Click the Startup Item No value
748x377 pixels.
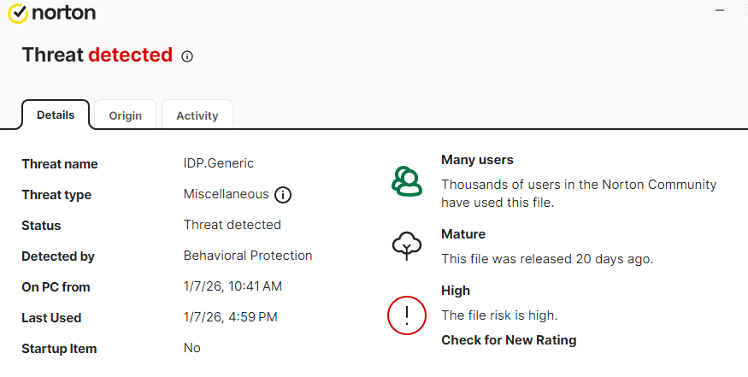(x=192, y=348)
